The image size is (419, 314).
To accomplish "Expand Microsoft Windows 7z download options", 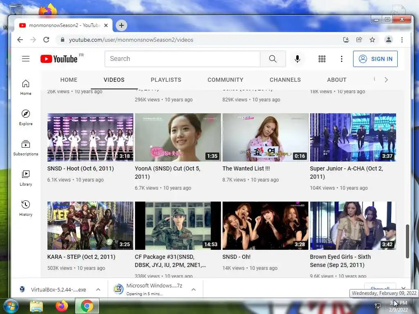I will pyautogui.click(x=194, y=289).
